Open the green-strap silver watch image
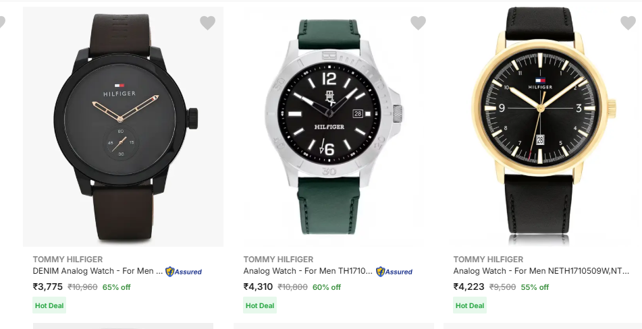Viewport: 642px width, 329px height. (x=333, y=128)
